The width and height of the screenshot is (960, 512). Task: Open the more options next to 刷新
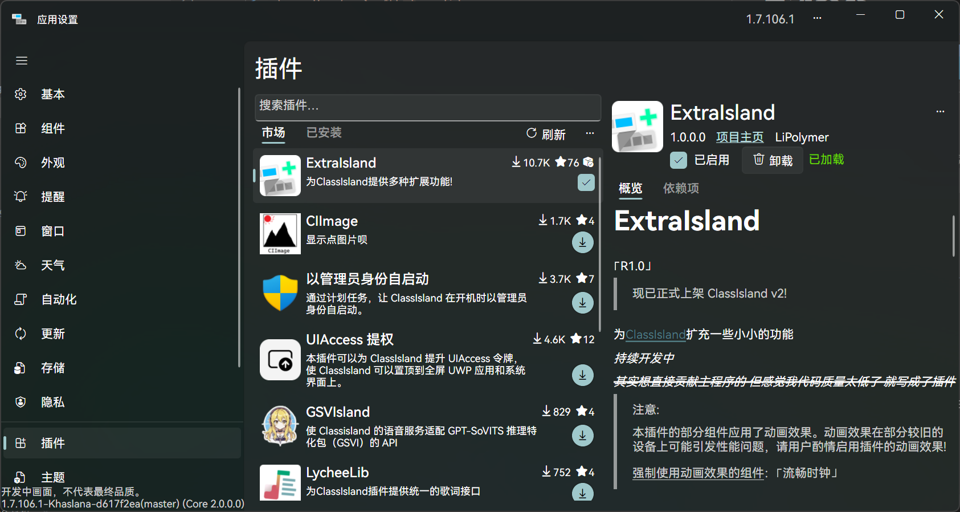(x=590, y=133)
